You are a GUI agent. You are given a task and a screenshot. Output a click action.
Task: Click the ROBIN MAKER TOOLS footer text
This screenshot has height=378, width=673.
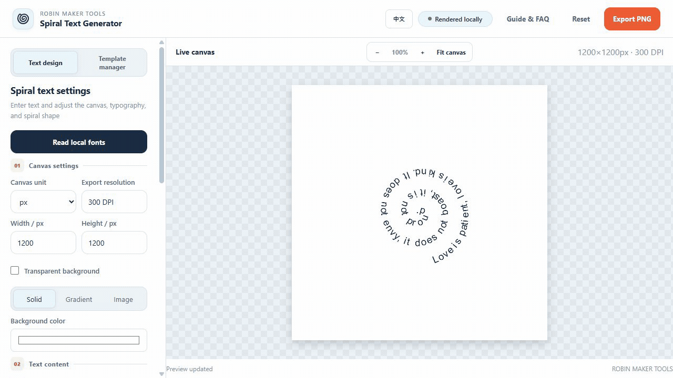tap(642, 369)
